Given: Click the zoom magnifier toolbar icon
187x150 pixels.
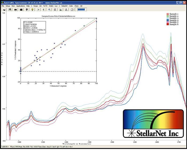Looking at the screenshot, I should point(49,10).
